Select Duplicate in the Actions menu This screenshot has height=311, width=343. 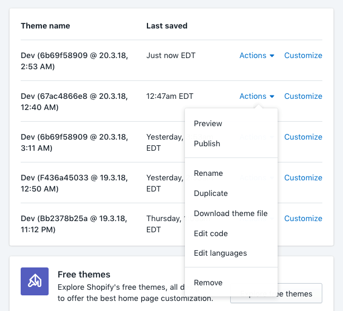231,193
